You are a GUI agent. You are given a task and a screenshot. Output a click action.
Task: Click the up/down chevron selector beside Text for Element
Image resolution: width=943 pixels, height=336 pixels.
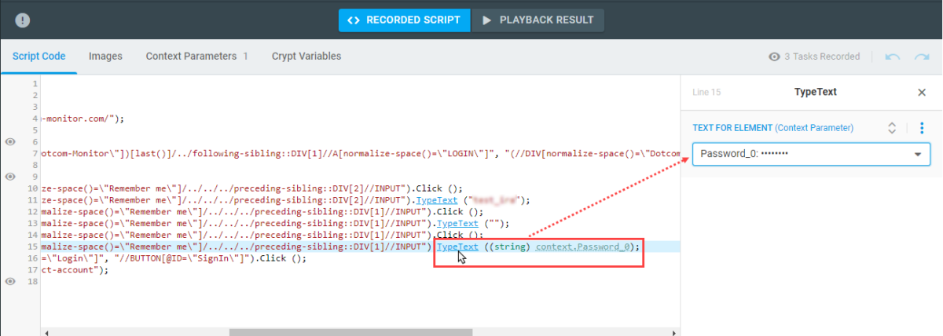(x=892, y=128)
